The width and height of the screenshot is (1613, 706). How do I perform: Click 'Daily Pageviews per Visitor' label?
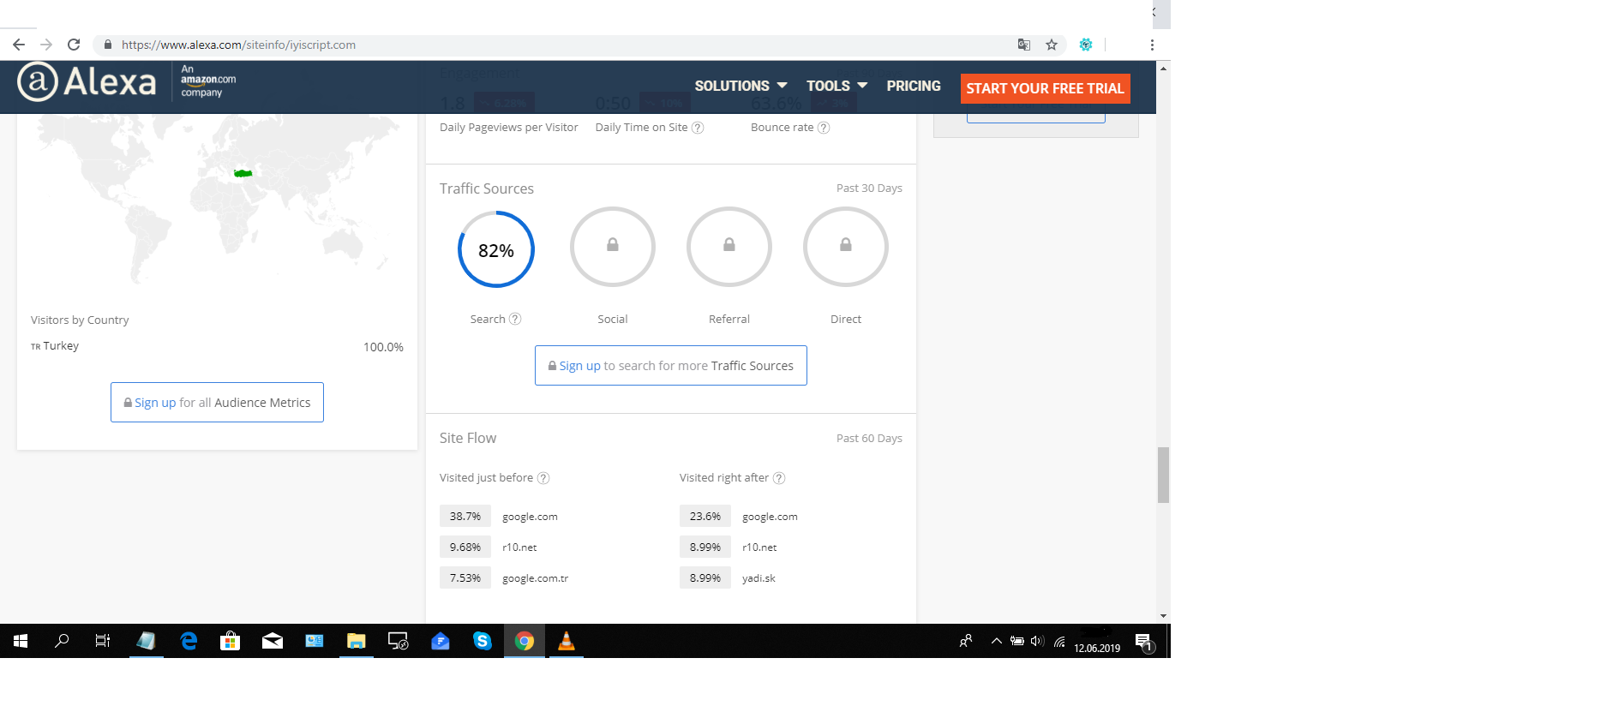[x=509, y=128]
